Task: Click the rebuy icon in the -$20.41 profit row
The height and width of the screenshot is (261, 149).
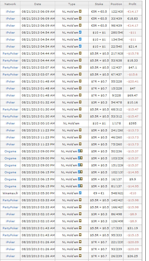Action: [80, 81]
